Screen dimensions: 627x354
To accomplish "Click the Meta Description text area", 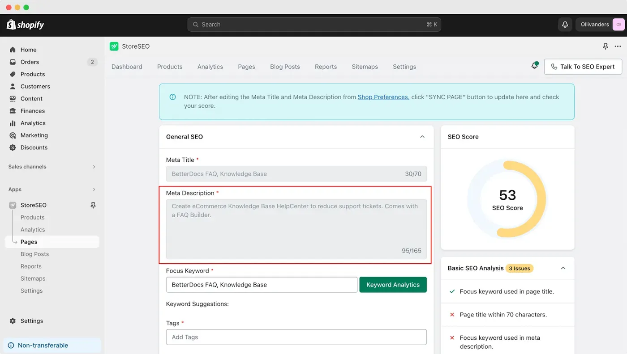I will 296,229.
